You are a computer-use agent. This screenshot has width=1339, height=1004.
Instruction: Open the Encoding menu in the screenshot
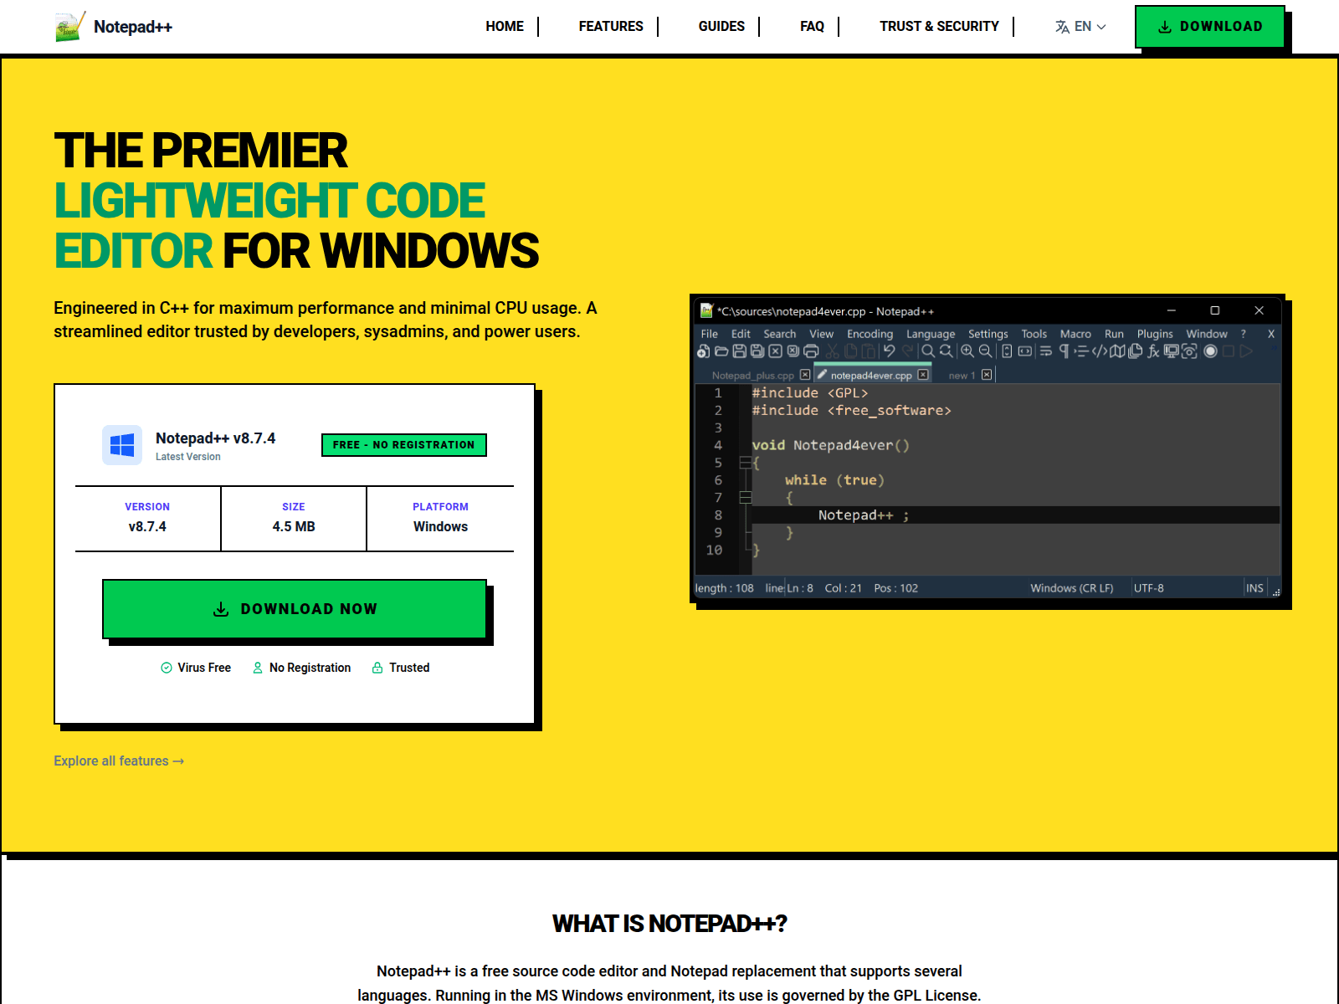pos(870,334)
